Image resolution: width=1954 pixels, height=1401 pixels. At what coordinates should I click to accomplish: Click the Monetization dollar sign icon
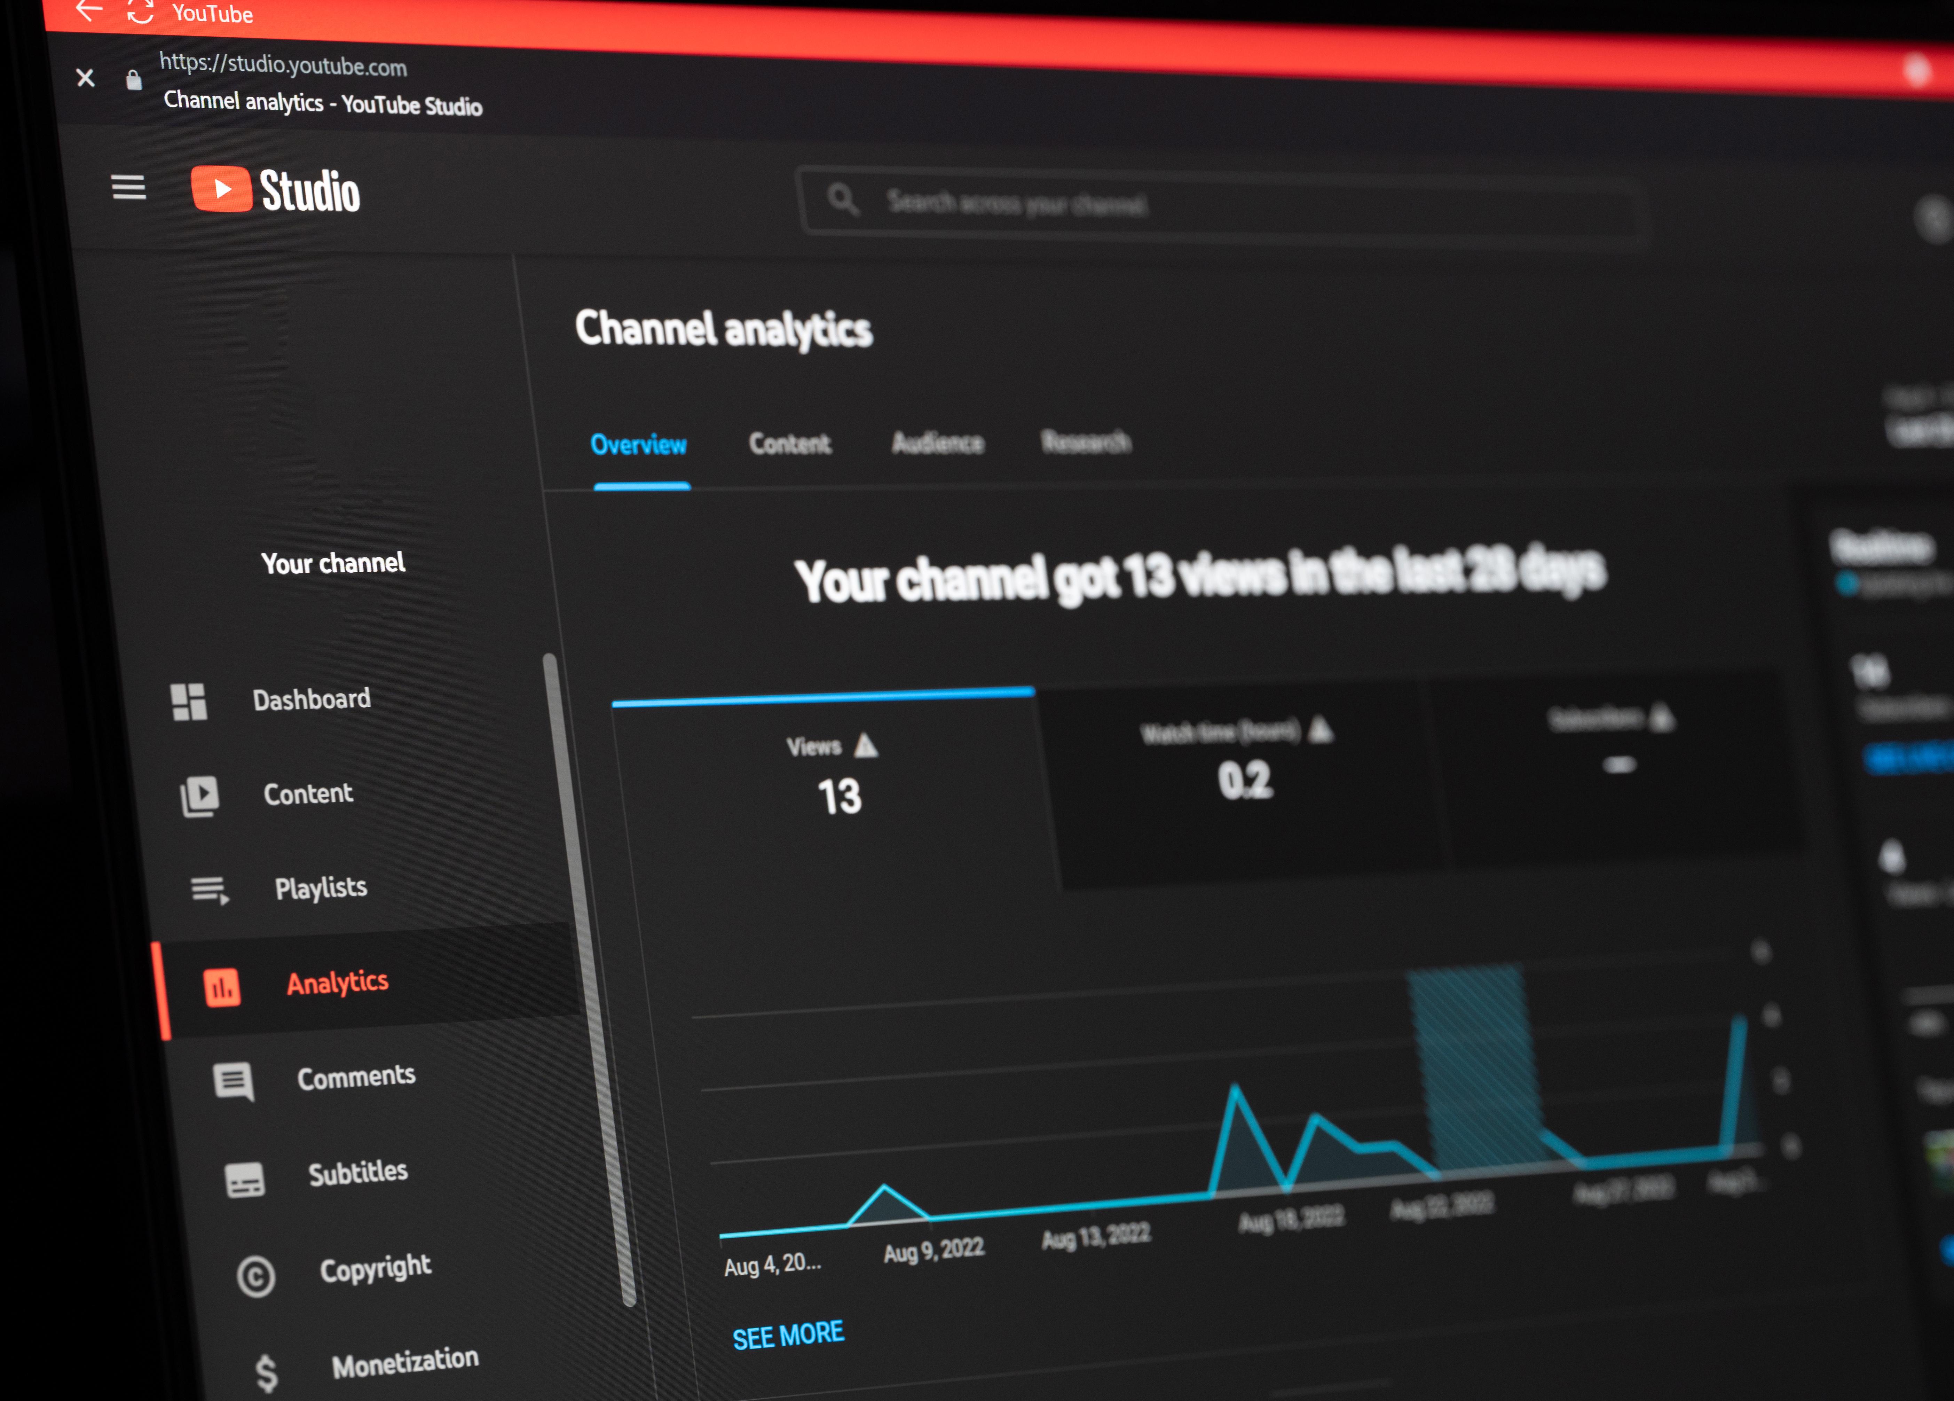coord(266,1372)
